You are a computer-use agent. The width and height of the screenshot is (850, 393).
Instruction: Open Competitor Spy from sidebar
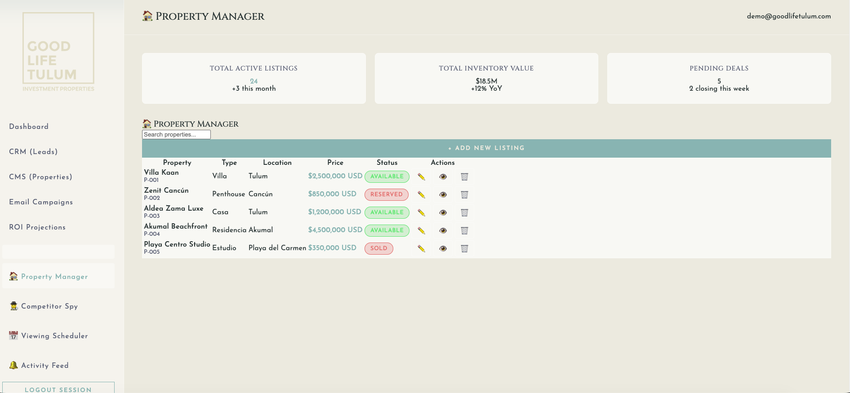49,306
